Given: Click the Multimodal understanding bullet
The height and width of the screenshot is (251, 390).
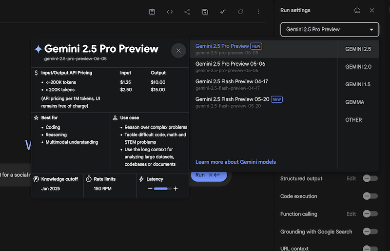Looking at the screenshot, I should click(72, 142).
